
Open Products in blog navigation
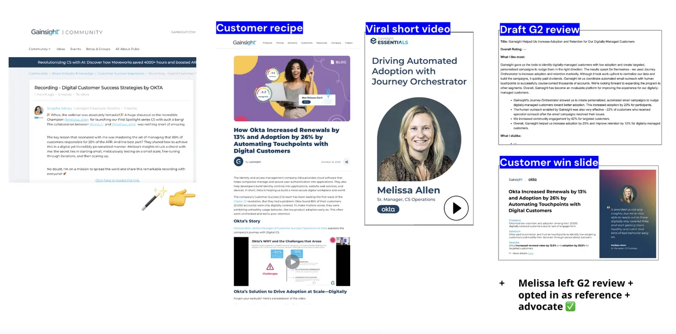[268, 43]
